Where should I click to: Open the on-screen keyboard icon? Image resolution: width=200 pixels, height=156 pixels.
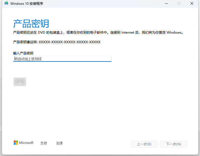(20, 82)
